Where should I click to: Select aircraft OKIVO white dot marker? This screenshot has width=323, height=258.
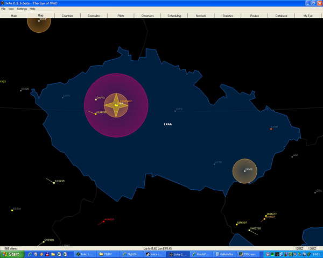pos(96,99)
